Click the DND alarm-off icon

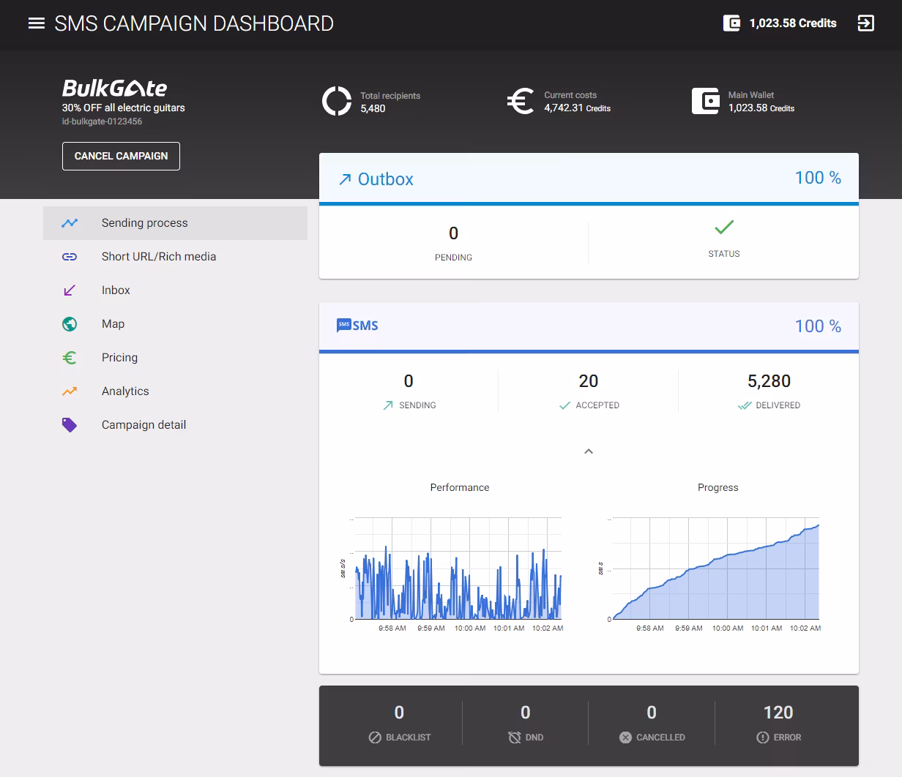point(515,737)
